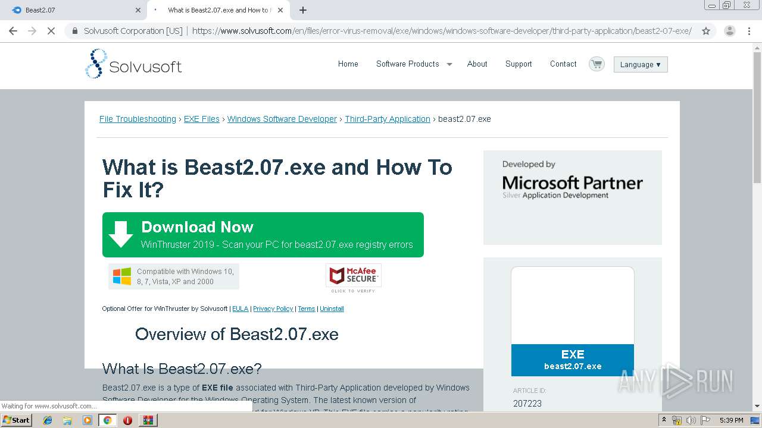
Task: Switch to Chrome in the taskbar
Action: click(107, 420)
